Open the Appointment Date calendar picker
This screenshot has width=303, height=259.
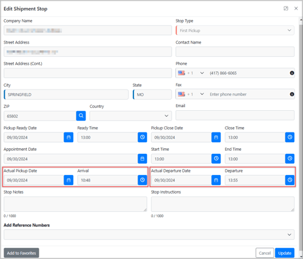pyautogui.click(x=142, y=159)
